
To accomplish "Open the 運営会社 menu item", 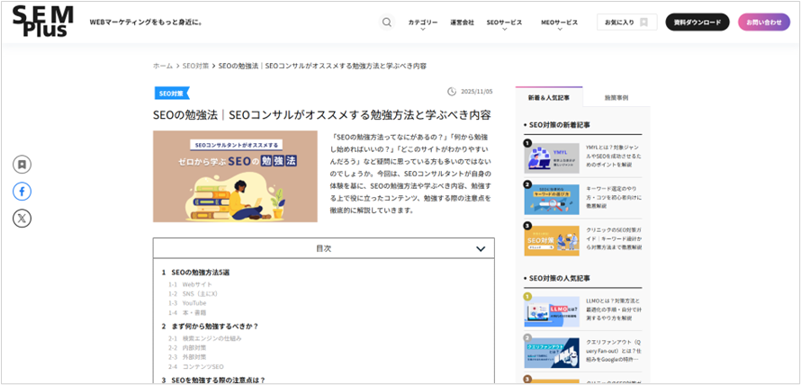I will pos(462,22).
